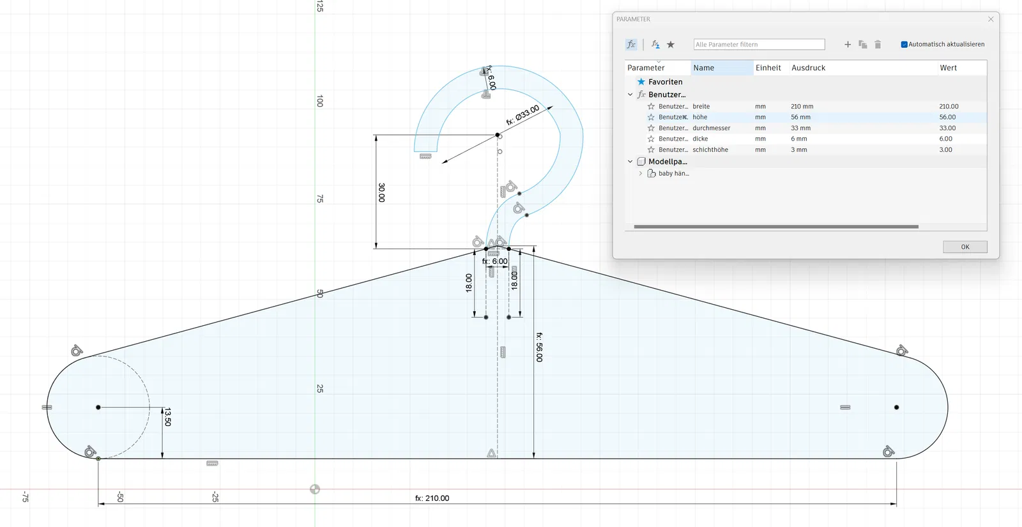
Task: Select the fx: Ø33.00 diameter dimension
Action: point(523,115)
